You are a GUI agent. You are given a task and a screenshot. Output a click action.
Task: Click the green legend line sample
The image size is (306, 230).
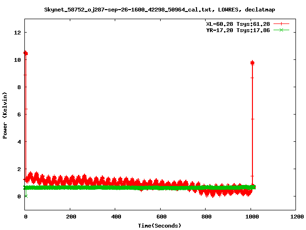[x=281, y=30]
